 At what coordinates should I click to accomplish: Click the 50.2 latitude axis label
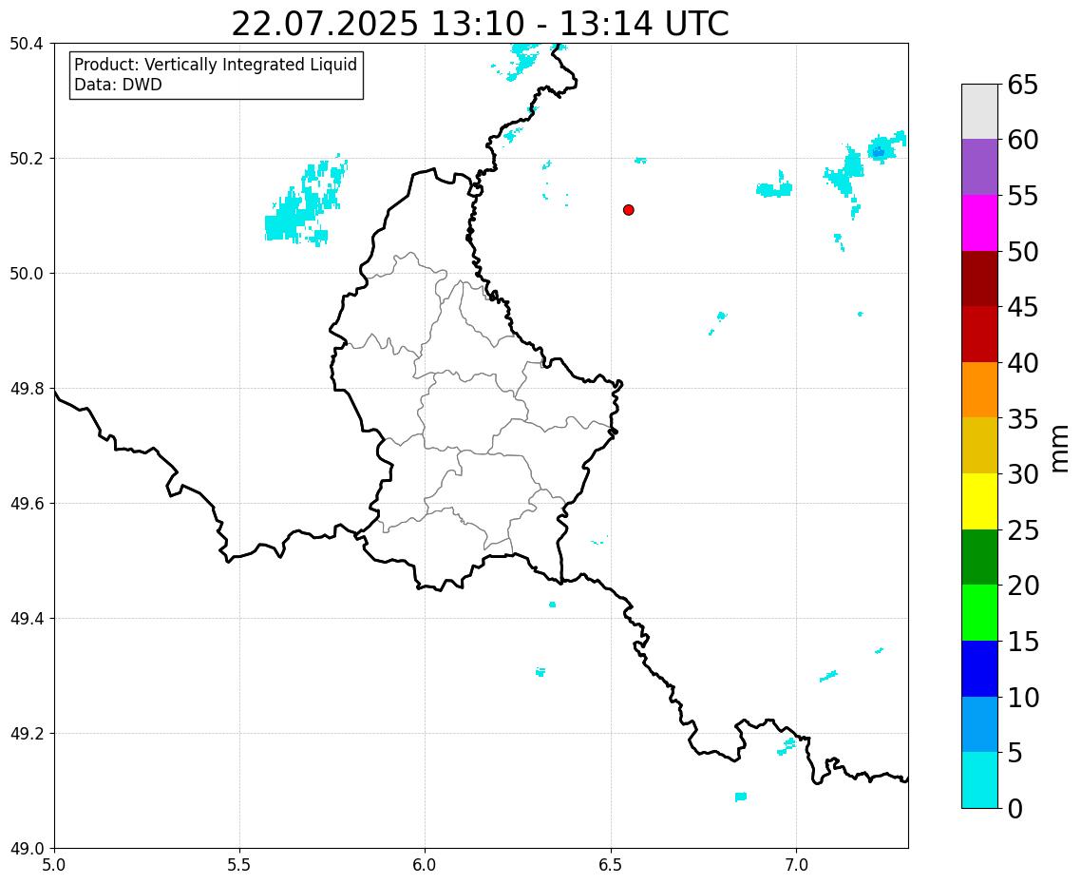(27, 159)
